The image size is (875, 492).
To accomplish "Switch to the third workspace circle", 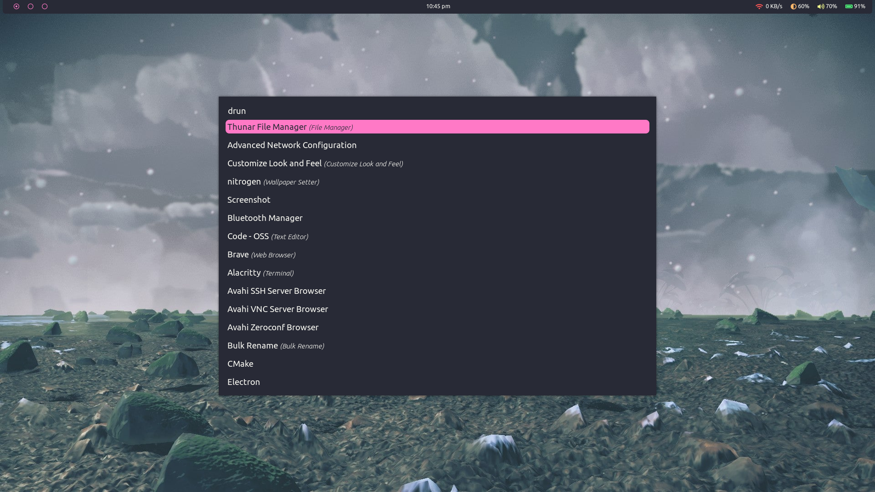I will pyautogui.click(x=45, y=6).
